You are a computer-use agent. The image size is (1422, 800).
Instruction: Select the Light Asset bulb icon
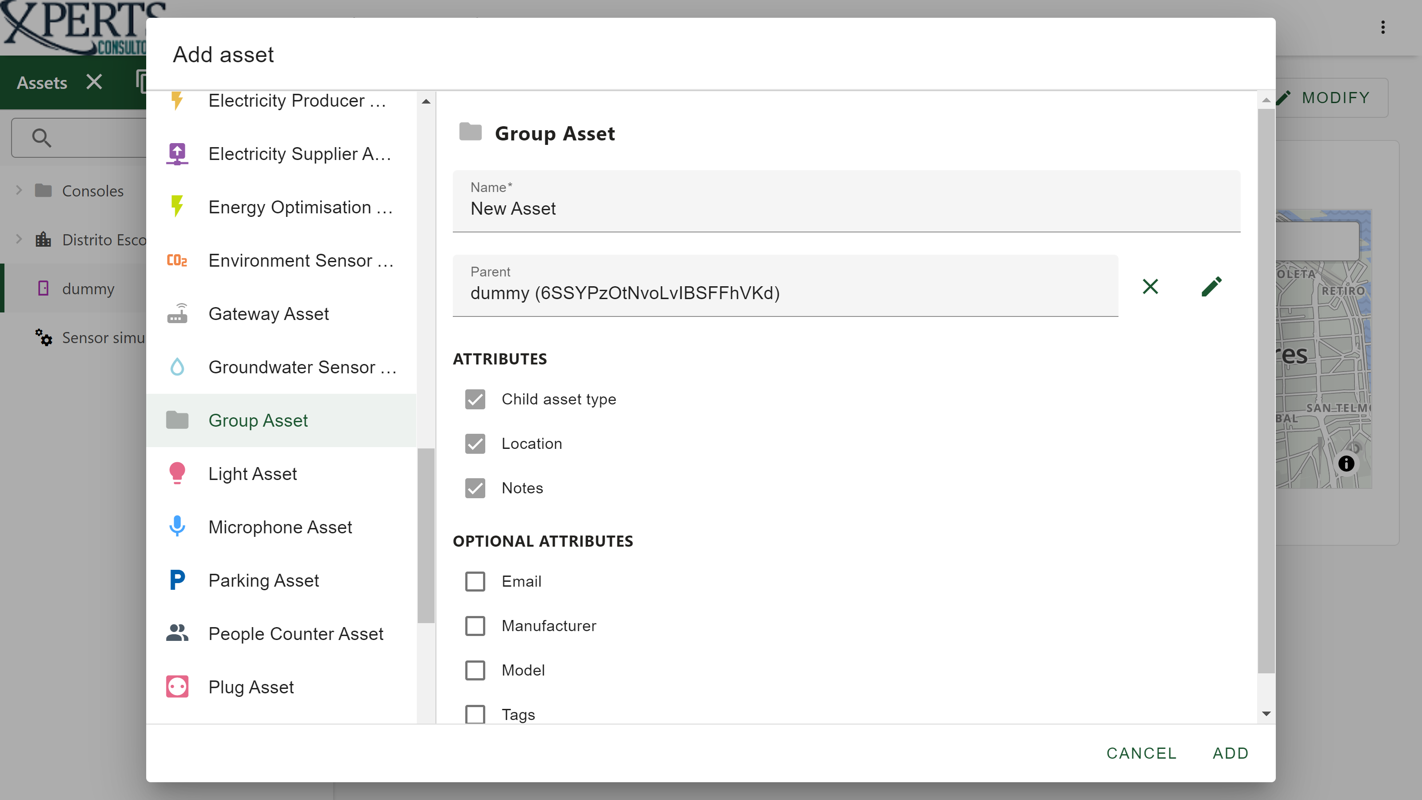(177, 473)
